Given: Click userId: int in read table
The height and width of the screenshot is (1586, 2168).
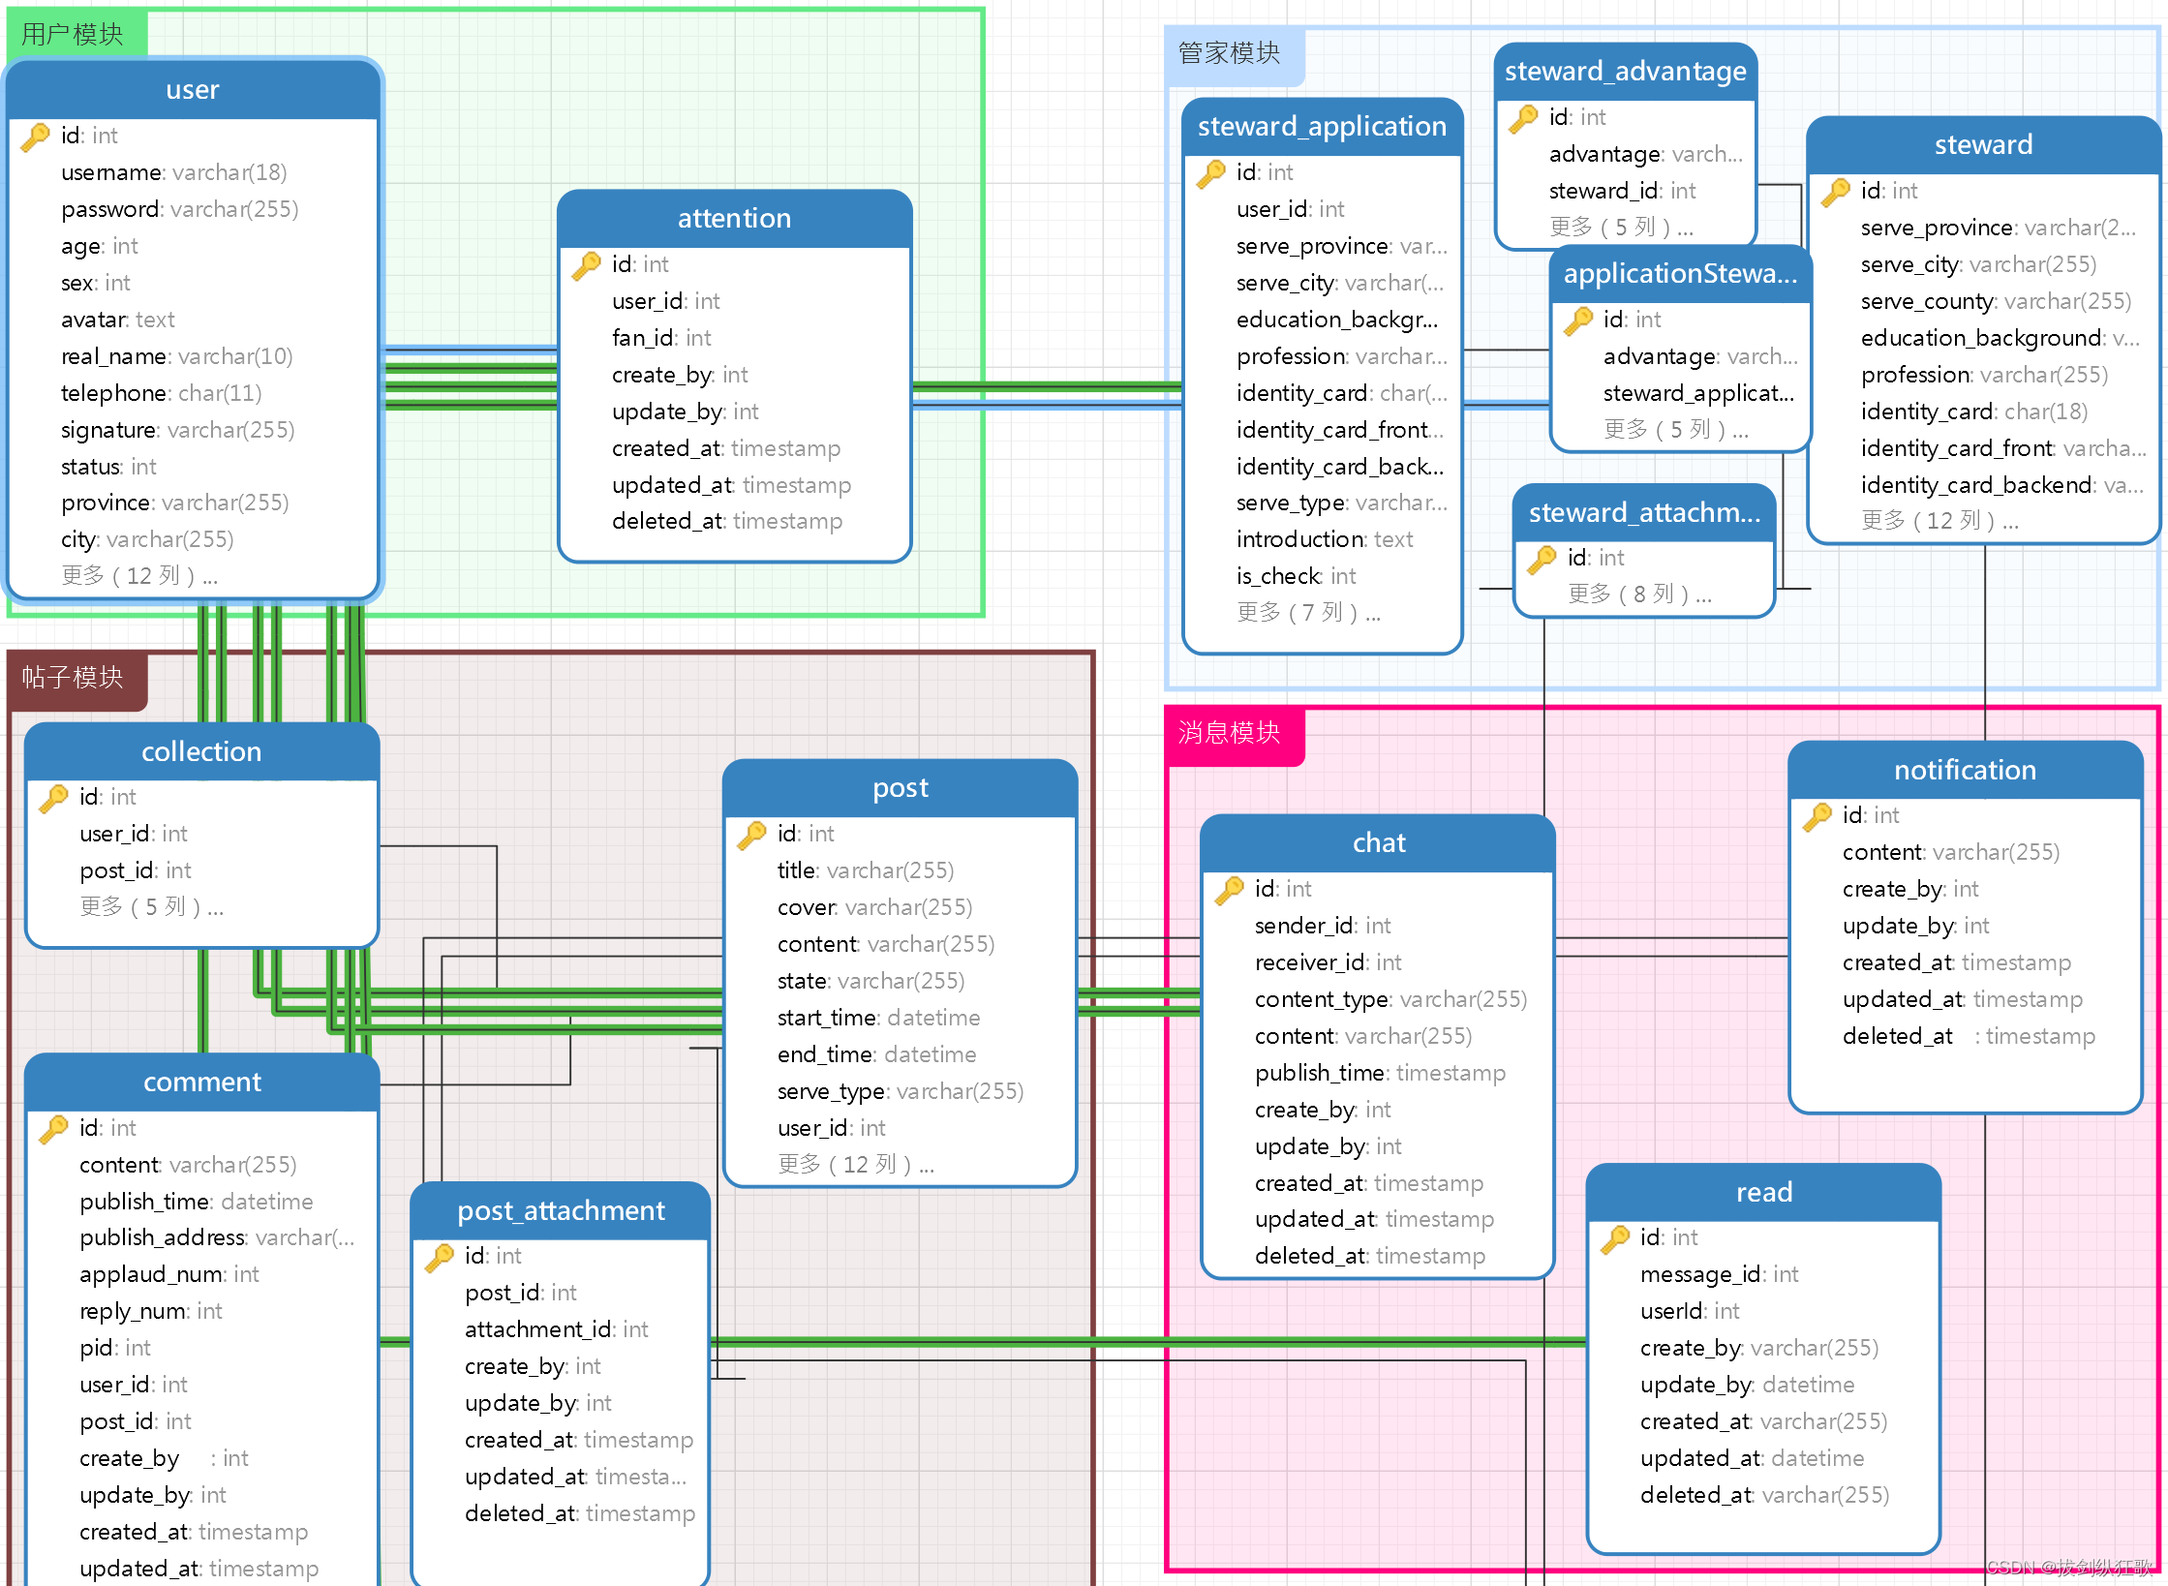Looking at the screenshot, I should (1690, 1312).
